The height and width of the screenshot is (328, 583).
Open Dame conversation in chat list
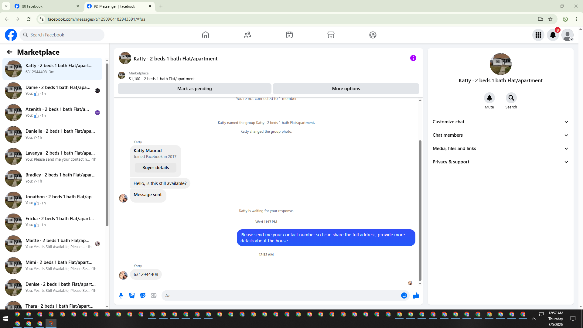tap(52, 91)
